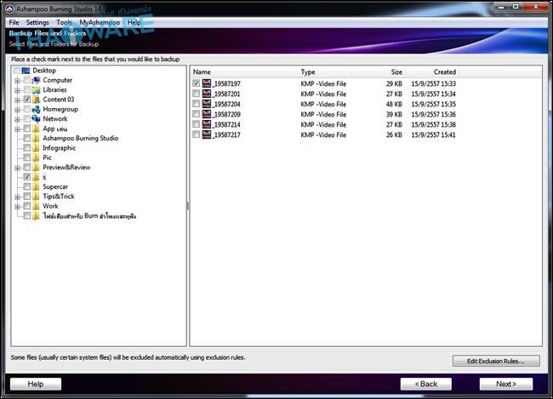Screen dimensions: 553x399
Task: Click the 15/9/2557 15:41 created date
Action: tap(433, 134)
